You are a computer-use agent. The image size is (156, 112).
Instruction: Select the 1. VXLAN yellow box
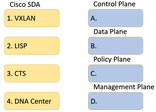click(x=32, y=18)
